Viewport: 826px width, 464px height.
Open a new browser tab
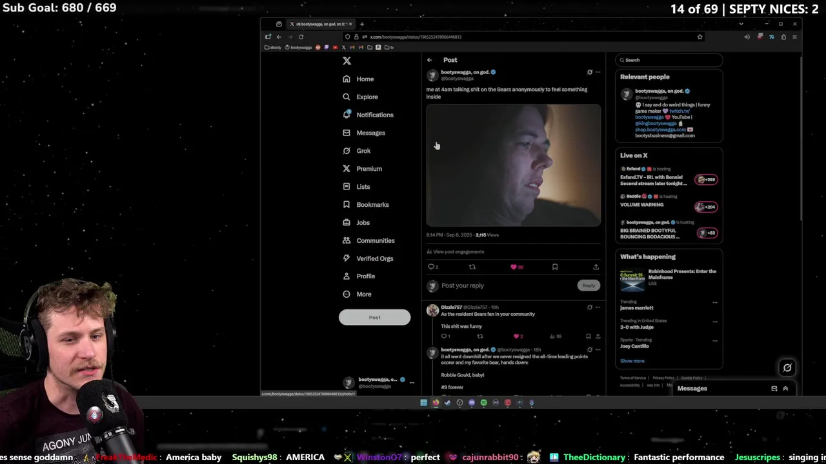362,24
